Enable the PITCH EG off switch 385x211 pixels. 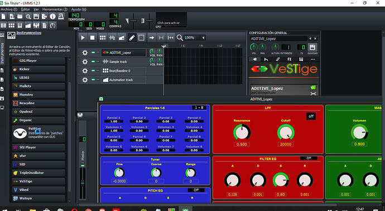pyautogui.click(x=196, y=190)
